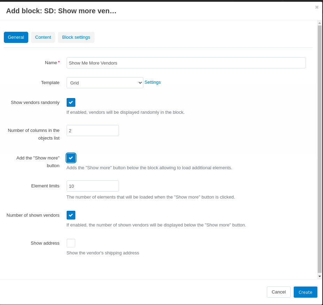This screenshot has height=305, width=323.
Task: Click the Show address label
Action: point(45,243)
